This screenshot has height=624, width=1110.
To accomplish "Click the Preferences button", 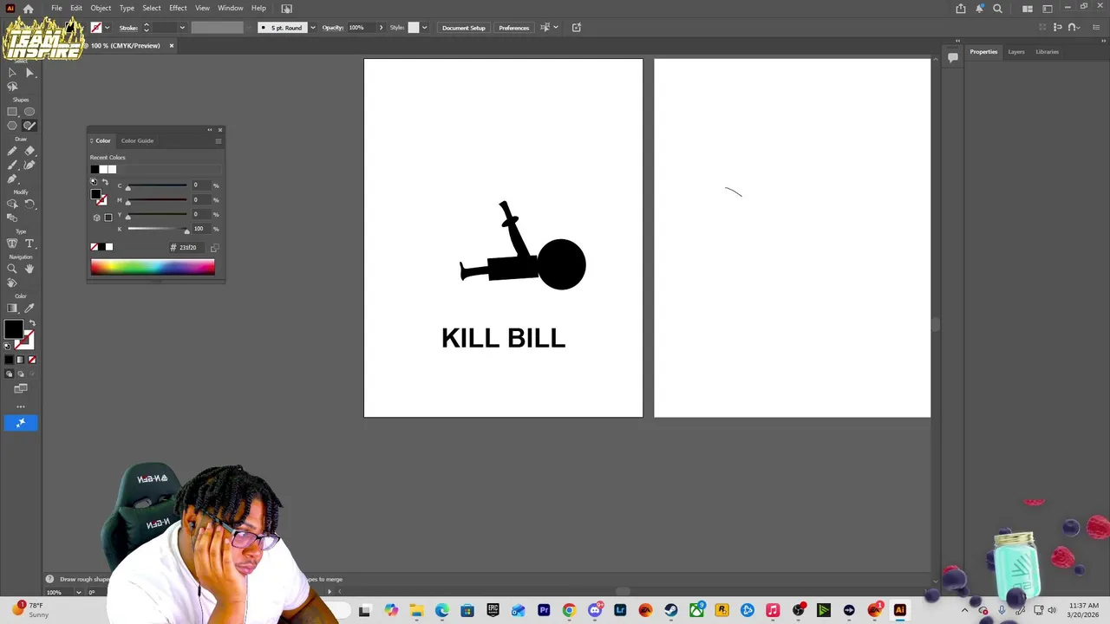I will (513, 28).
